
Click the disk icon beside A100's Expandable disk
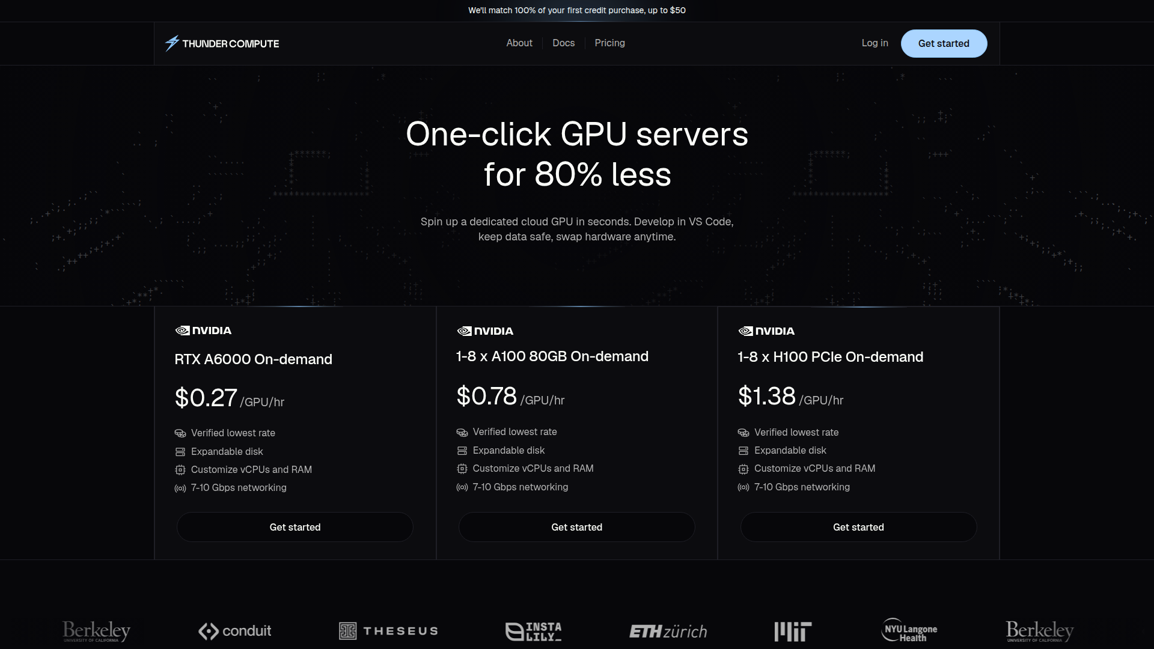[462, 451]
